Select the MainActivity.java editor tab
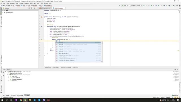 coord(59,8)
